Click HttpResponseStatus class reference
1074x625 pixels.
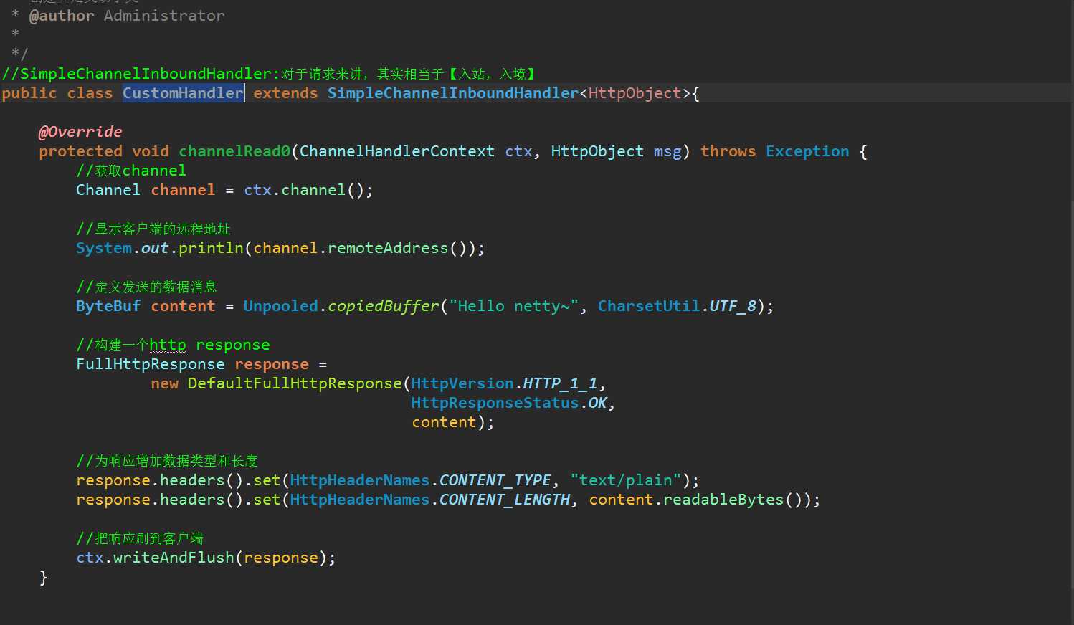coord(495,403)
